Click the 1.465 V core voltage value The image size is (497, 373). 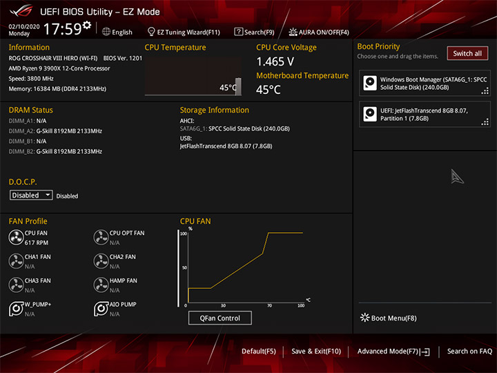pyautogui.click(x=275, y=61)
